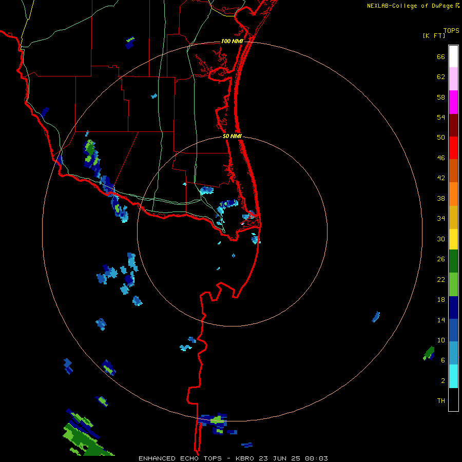Click the '62' legend value
Screen dimensions: 462x462
[x=441, y=77]
